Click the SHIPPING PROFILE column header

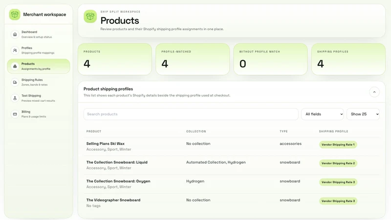334,132
